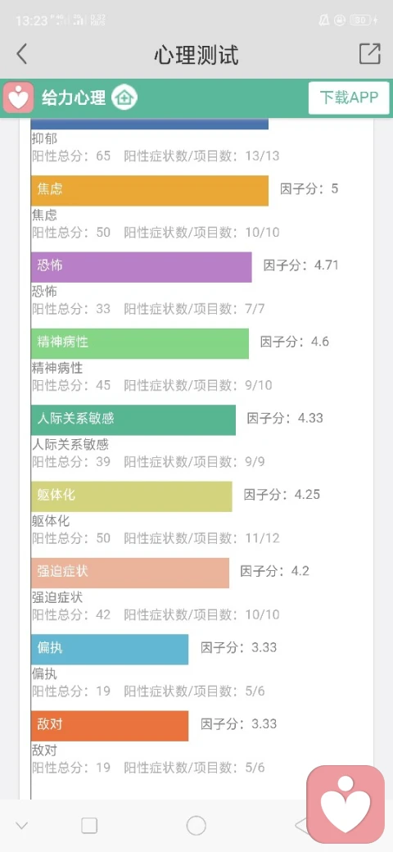Tap the orange 敌对 bar

click(110, 726)
